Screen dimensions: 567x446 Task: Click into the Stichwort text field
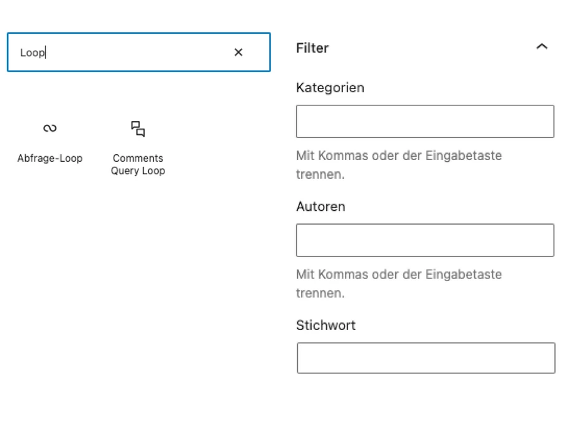tap(425, 358)
